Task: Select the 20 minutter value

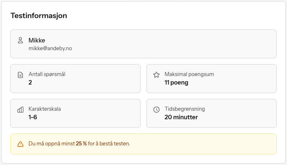Action: (181, 117)
